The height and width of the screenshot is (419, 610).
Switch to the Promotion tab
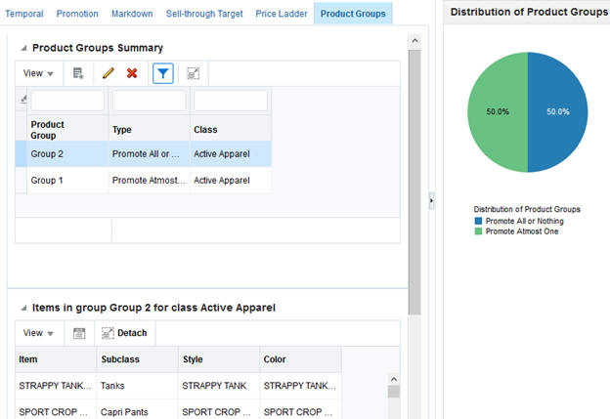click(x=77, y=14)
